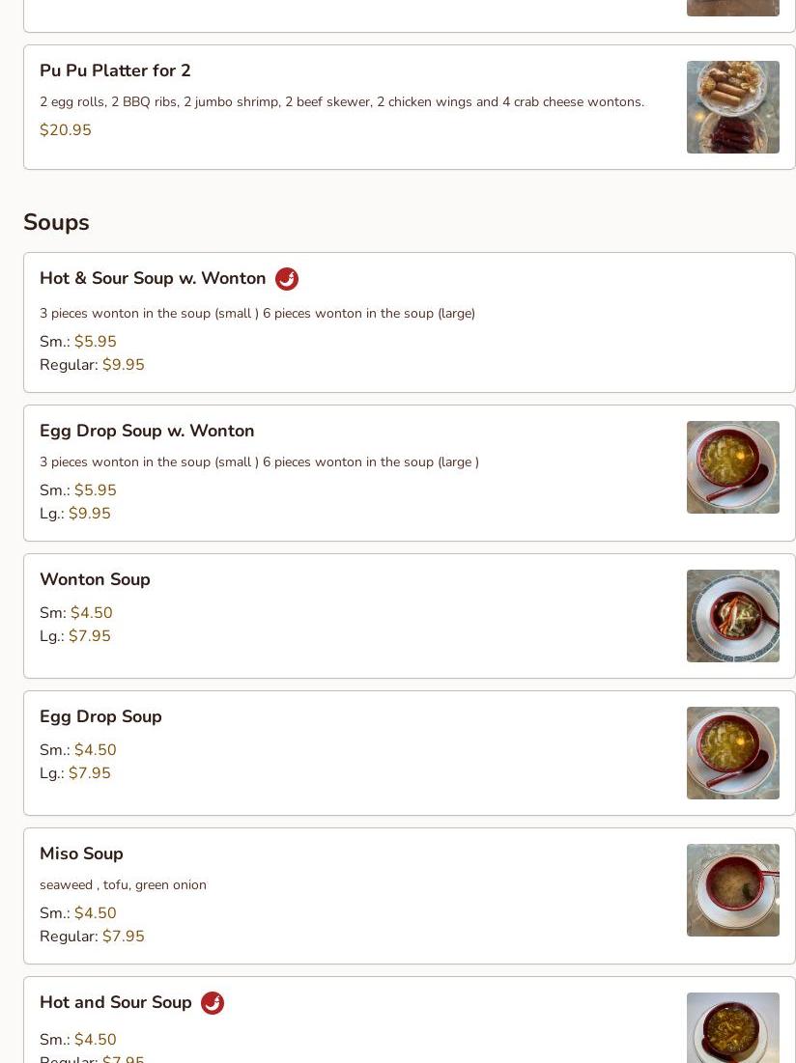Click spicy chili icon on Hot & Sour Soup w. Wonton

point(287,279)
